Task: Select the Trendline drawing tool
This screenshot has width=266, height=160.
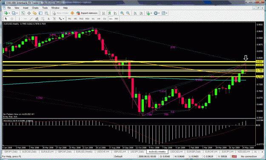Action: tap(31, 19)
